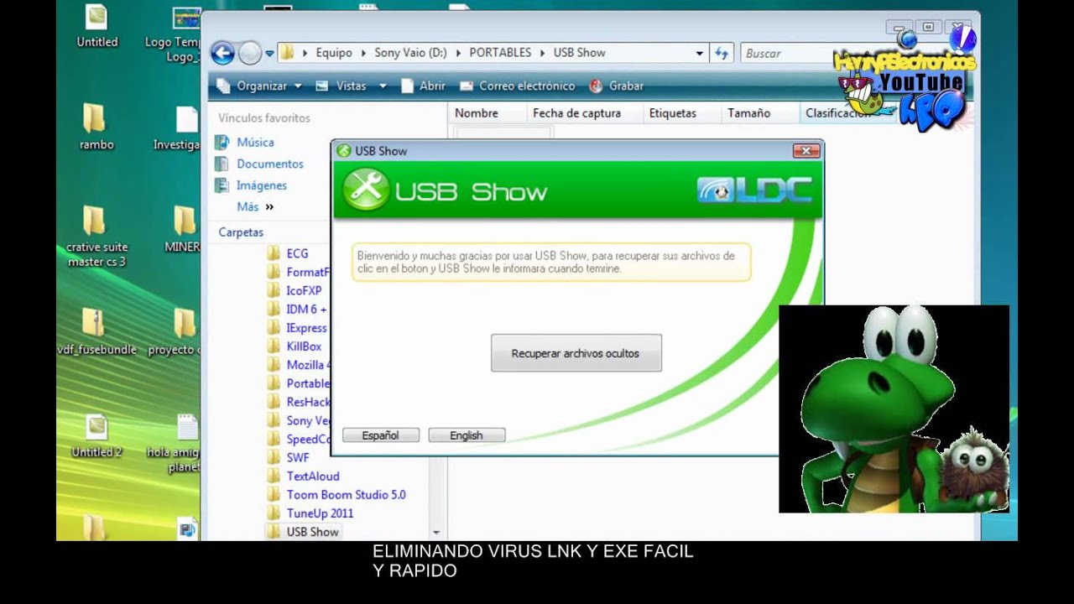Open Imágenes in favorite links
Image resolution: width=1074 pixels, height=604 pixels.
[262, 185]
